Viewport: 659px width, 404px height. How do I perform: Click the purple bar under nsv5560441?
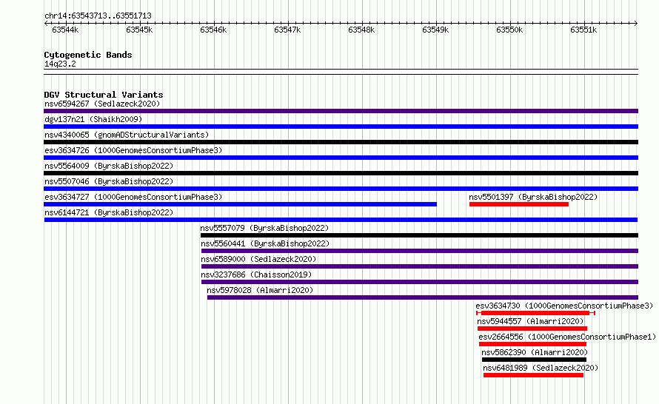pyautogui.click(x=420, y=251)
